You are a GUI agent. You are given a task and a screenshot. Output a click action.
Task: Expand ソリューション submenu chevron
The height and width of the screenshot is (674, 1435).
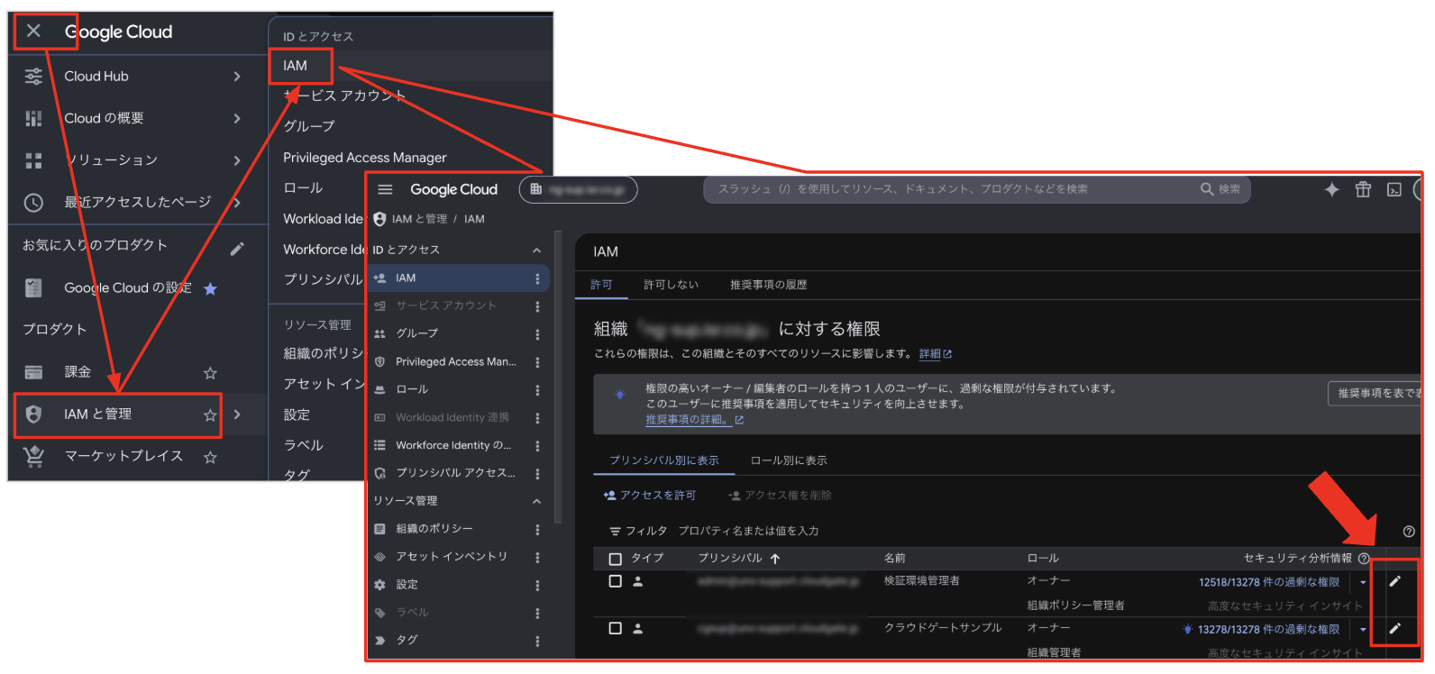click(237, 160)
